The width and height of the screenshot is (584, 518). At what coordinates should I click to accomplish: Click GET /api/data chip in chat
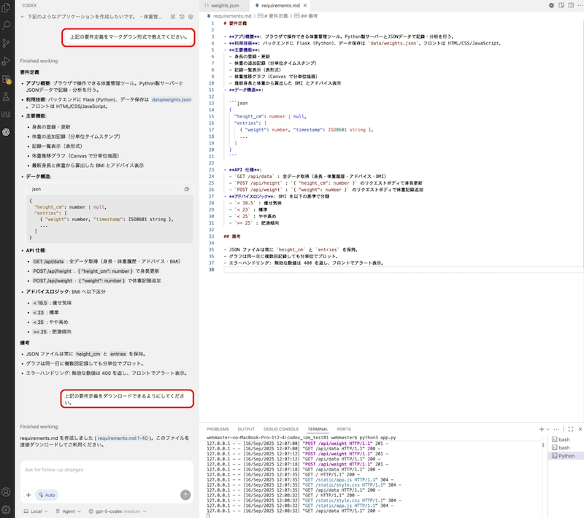click(x=48, y=262)
